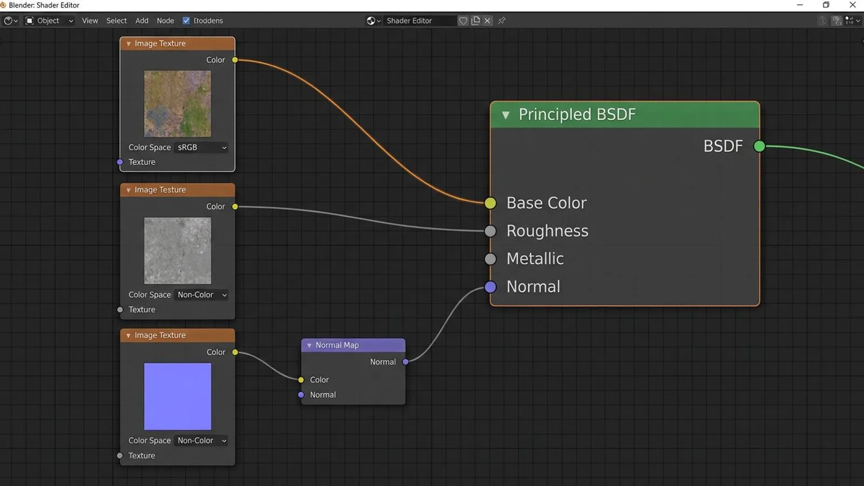This screenshot has width=864, height=486.
Task: Open the Add menu
Action: (x=142, y=21)
